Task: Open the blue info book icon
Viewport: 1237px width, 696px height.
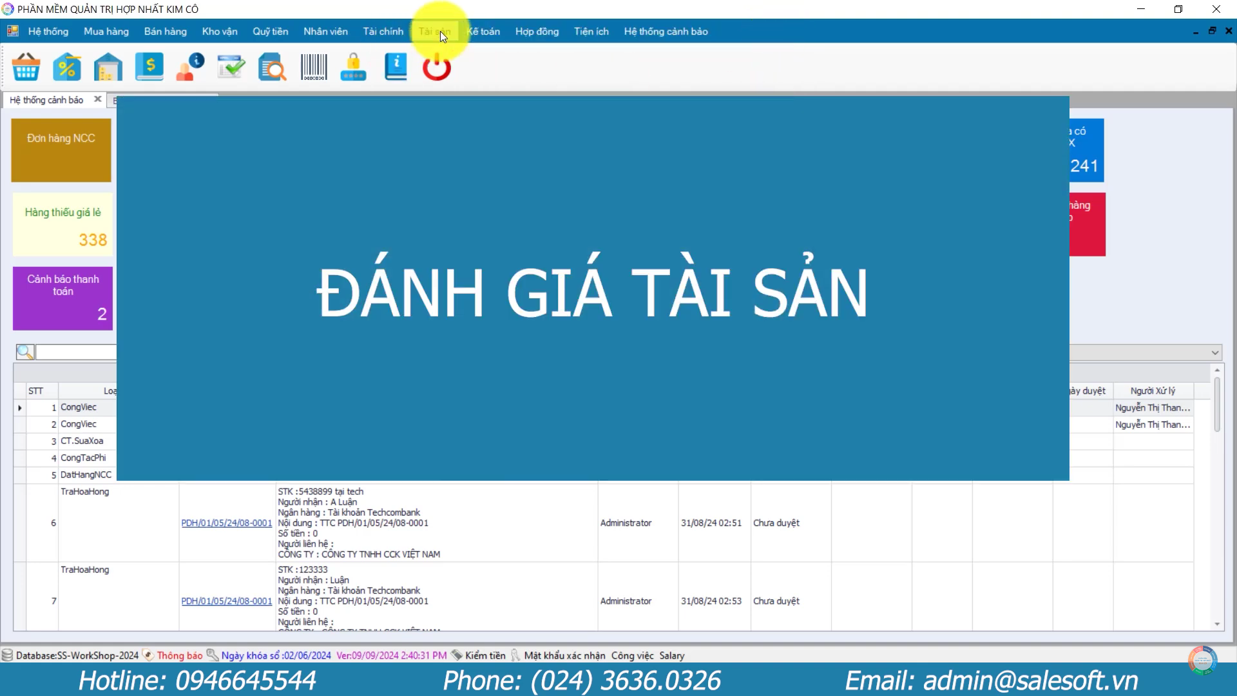Action: point(396,67)
